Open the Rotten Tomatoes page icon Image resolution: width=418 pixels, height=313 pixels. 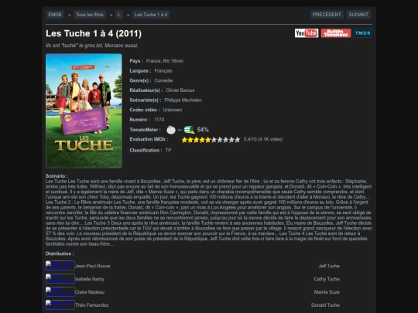pos(336,33)
